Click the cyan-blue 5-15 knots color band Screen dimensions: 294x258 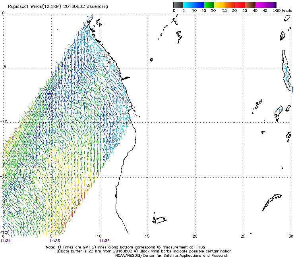[193, 5]
